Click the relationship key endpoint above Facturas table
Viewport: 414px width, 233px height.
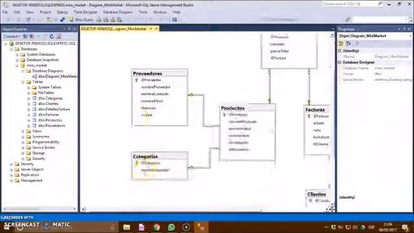309,102
